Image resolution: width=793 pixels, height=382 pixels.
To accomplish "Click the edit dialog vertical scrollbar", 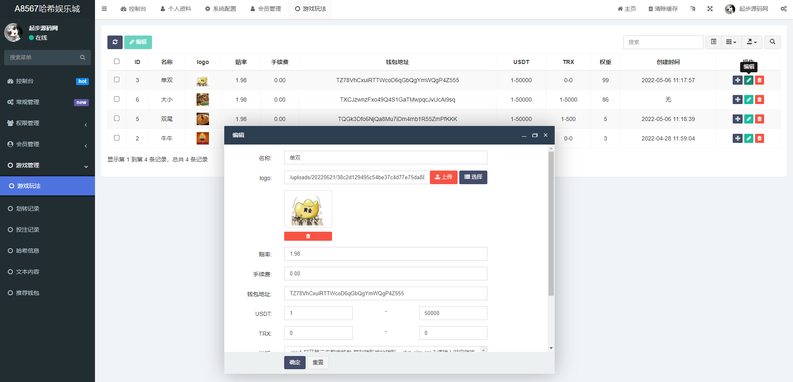I will 551,223.
